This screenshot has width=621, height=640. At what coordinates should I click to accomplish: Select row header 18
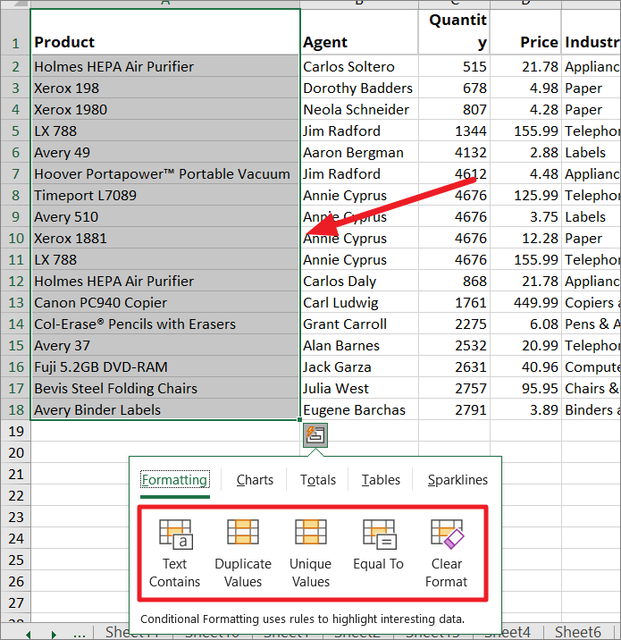click(x=15, y=409)
